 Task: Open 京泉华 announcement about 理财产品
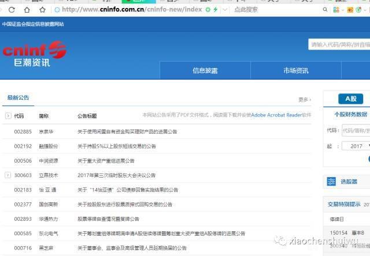pos(127,131)
